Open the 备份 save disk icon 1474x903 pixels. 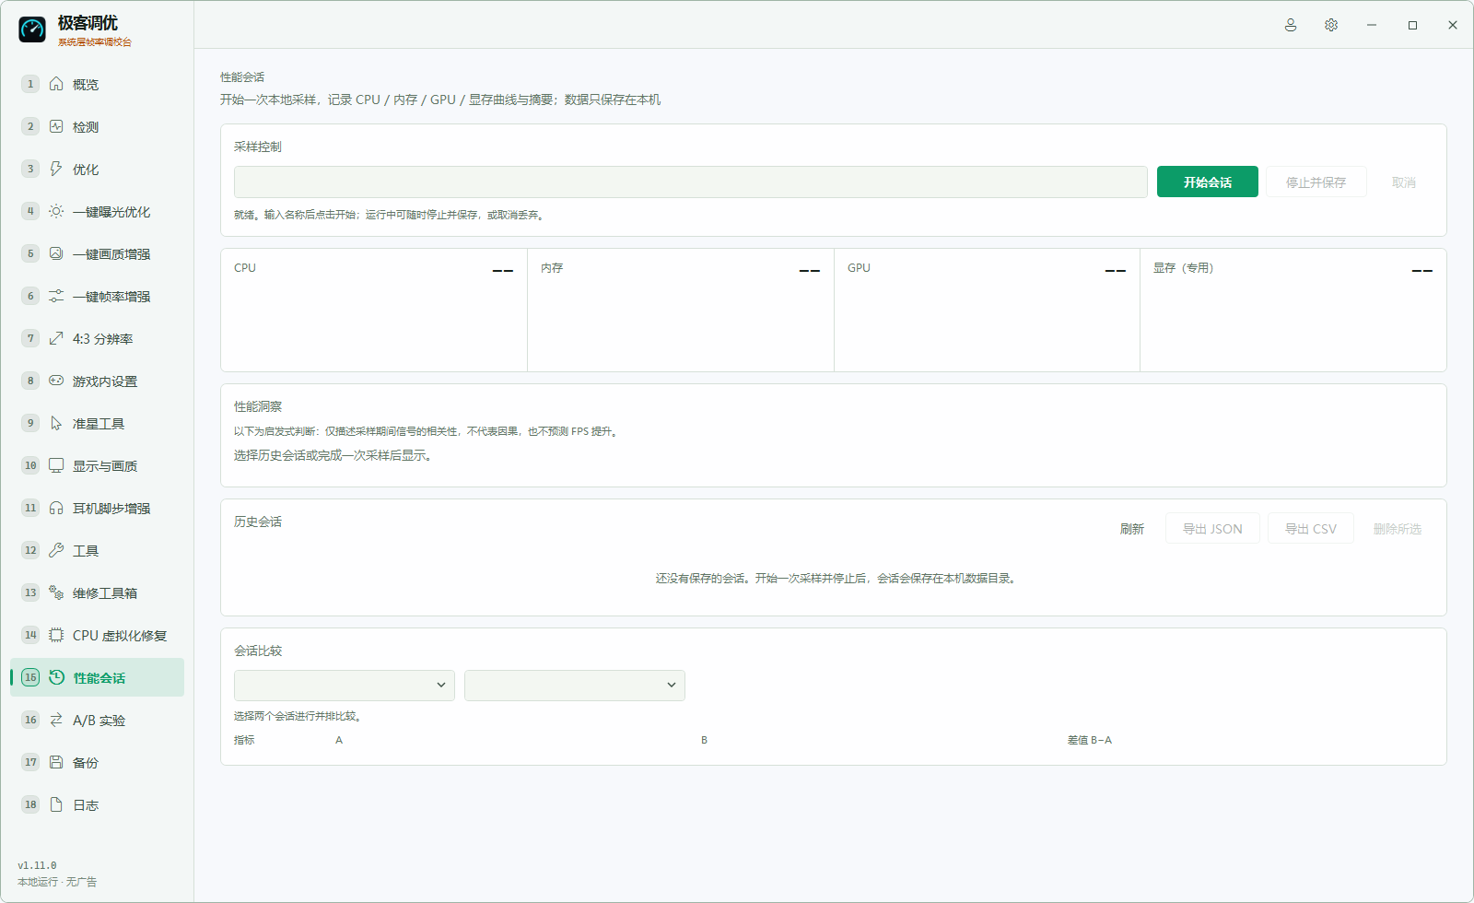pos(56,762)
